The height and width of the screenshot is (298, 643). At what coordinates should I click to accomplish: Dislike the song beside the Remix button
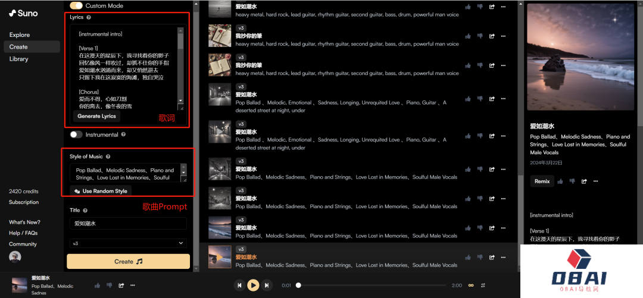573,181
